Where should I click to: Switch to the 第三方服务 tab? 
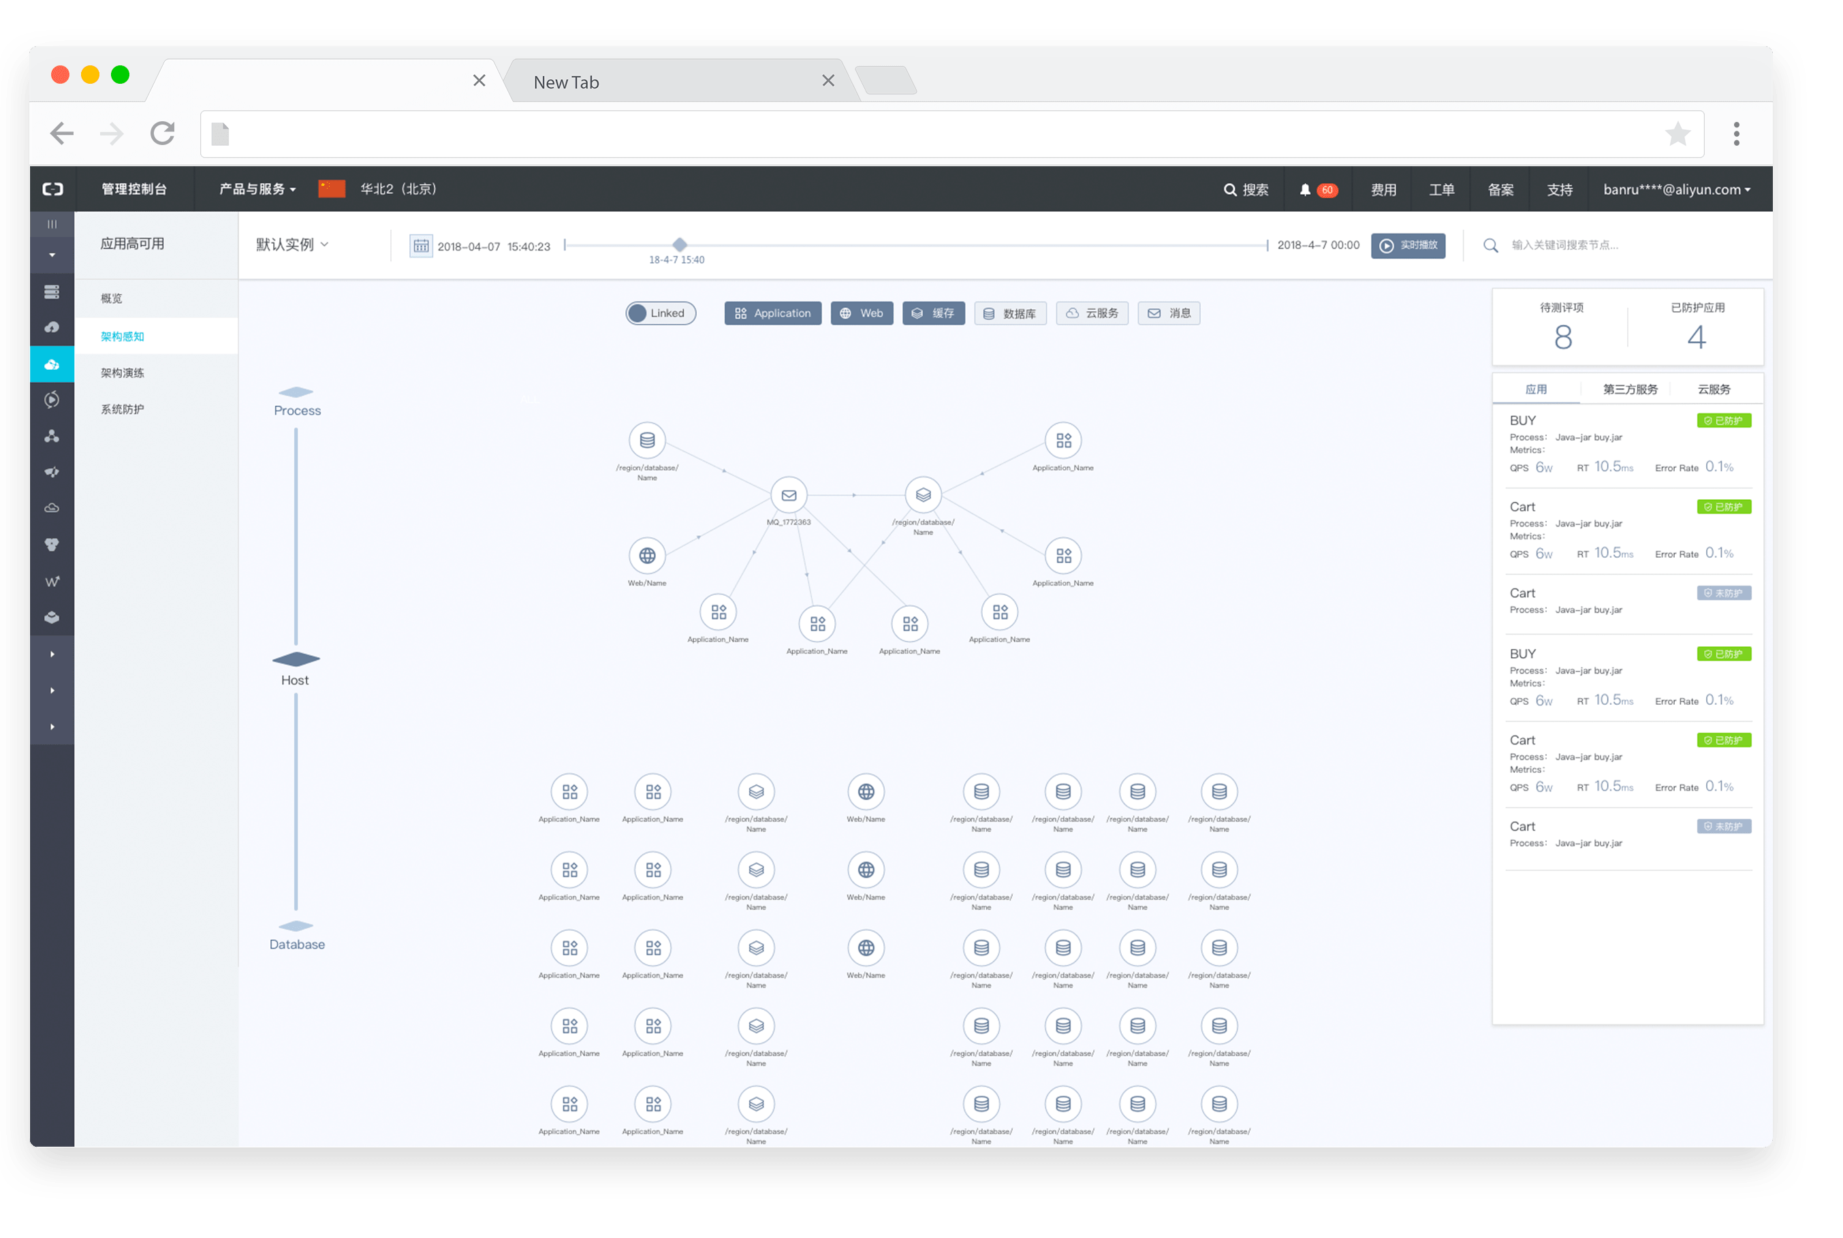pos(1629,390)
